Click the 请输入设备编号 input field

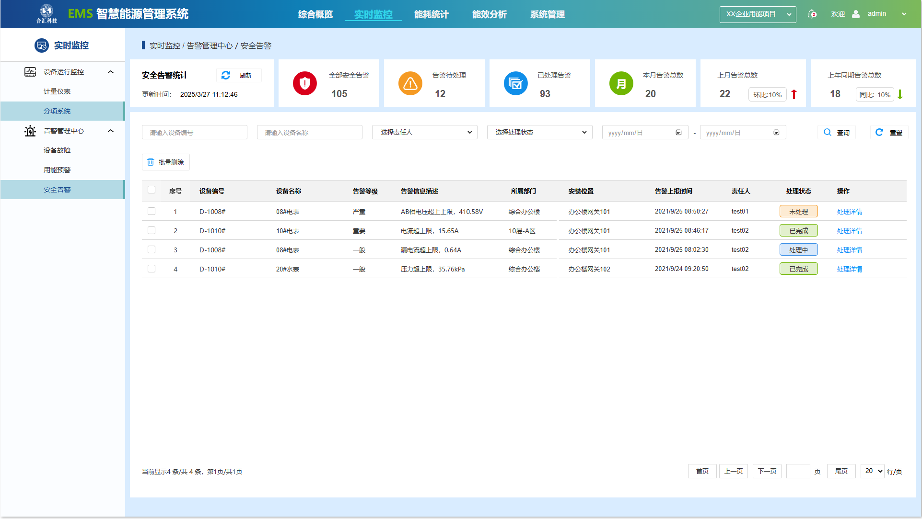point(194,133)
